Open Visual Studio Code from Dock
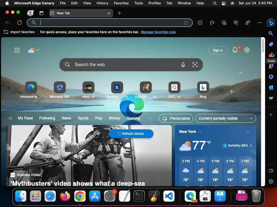 point(169,196)
